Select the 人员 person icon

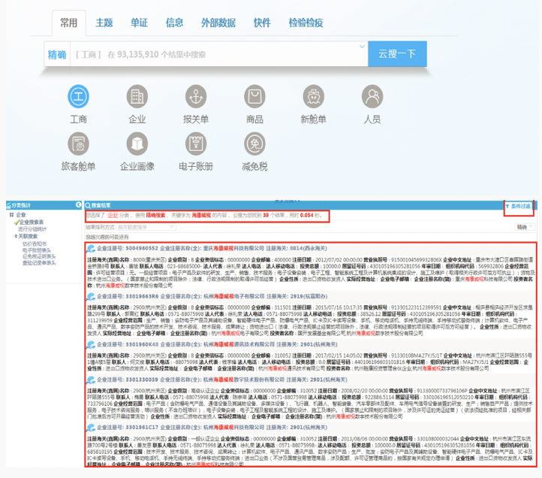click(372, 96)
